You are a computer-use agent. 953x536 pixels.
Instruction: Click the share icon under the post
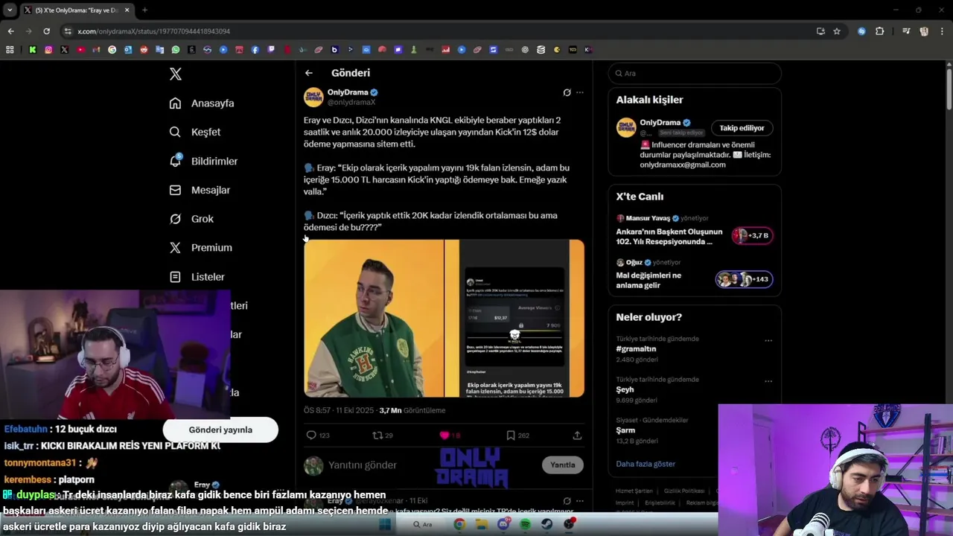point(577,435)
